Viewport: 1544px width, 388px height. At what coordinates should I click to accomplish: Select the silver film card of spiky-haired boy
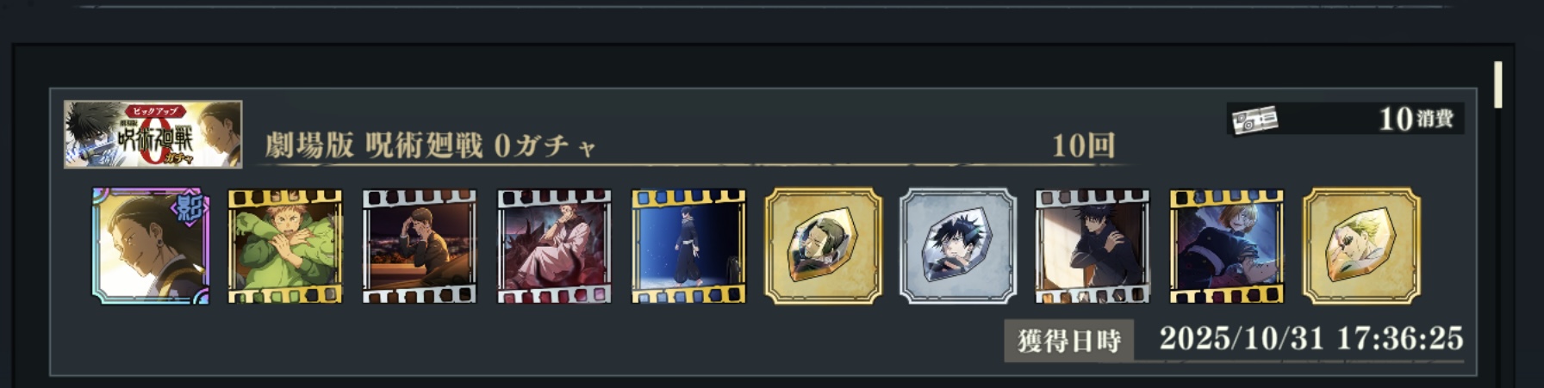1093,247
